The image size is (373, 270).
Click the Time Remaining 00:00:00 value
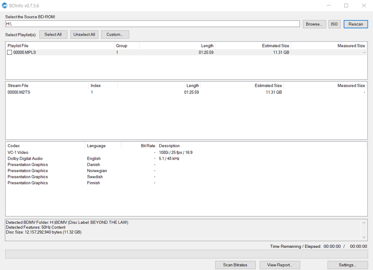point(332,246)
